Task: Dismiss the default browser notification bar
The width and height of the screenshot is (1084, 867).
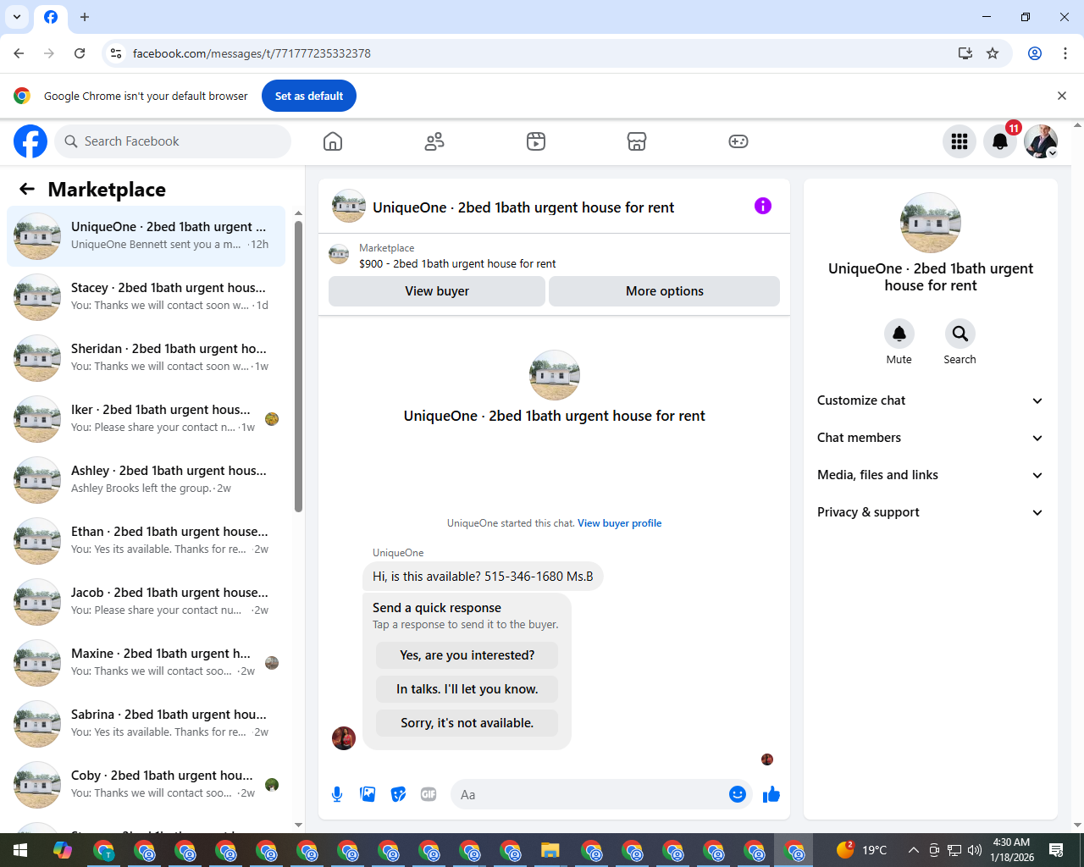Action: [1062, 96]
